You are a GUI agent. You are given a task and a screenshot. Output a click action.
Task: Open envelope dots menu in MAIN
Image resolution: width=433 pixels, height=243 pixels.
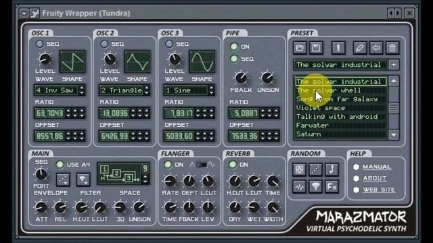click(63, 180)
